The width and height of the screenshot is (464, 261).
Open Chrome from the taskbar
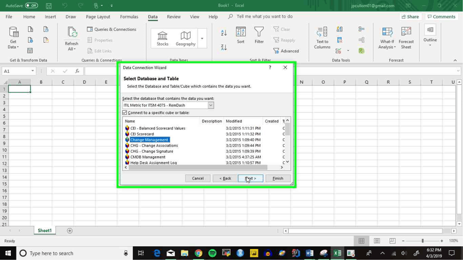click(x=199, y=254)
